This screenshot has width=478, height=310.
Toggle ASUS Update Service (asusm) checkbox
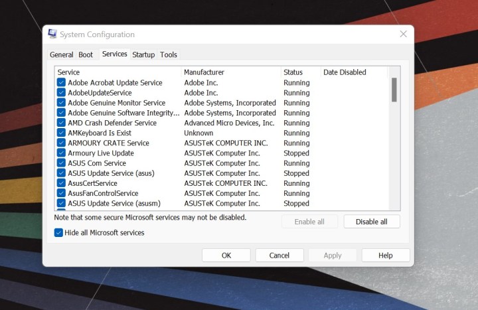tap(61, 203)
